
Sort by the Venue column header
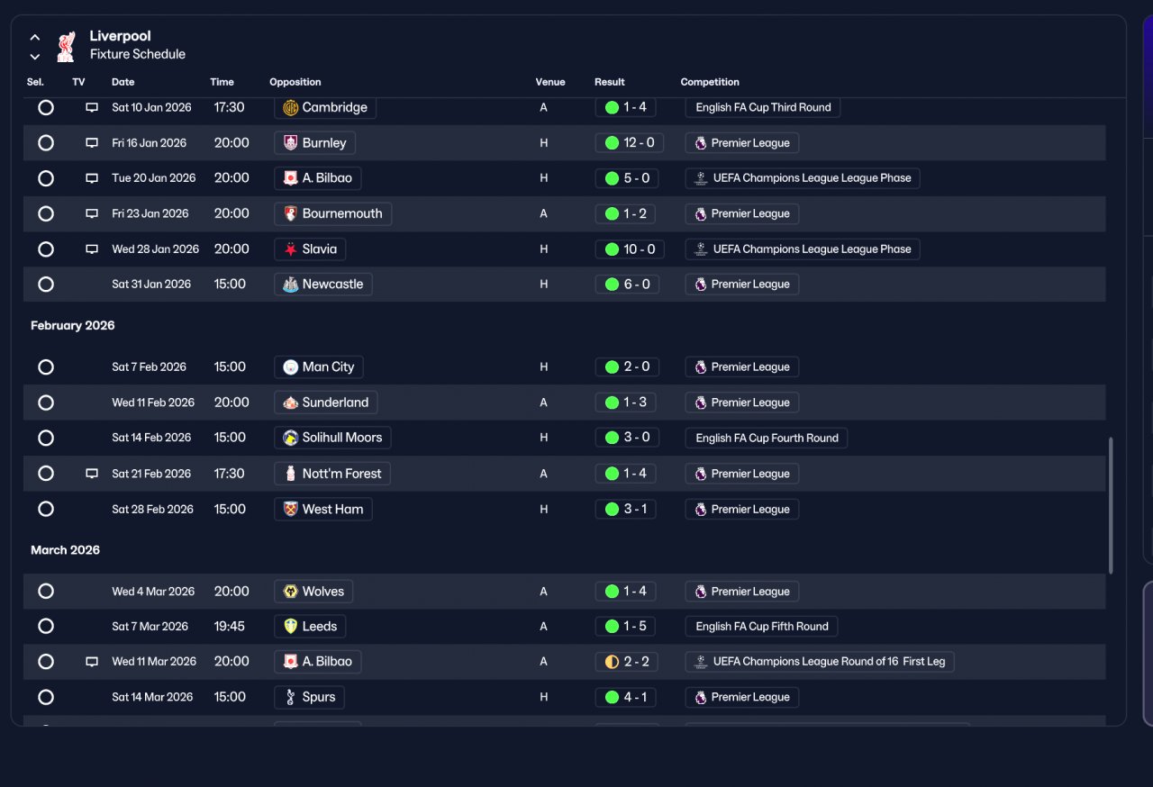tap(550, 82)
